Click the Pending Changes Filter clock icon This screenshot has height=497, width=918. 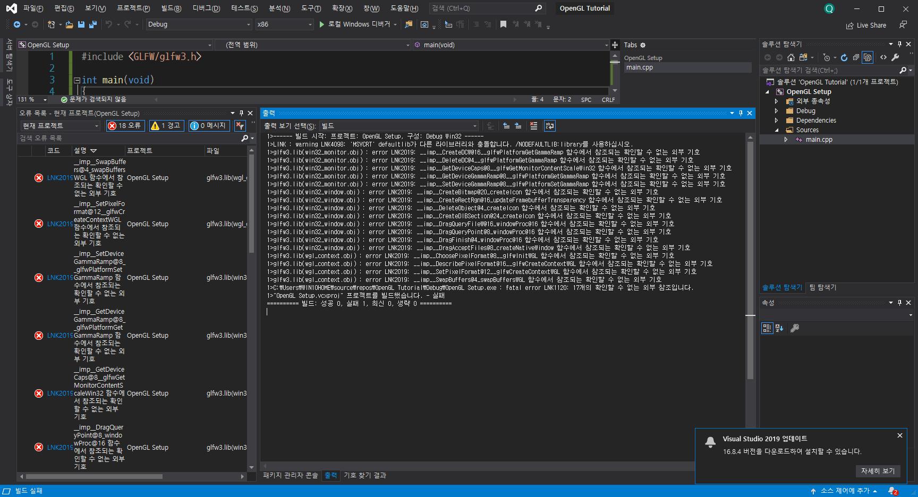coord(827,57)
